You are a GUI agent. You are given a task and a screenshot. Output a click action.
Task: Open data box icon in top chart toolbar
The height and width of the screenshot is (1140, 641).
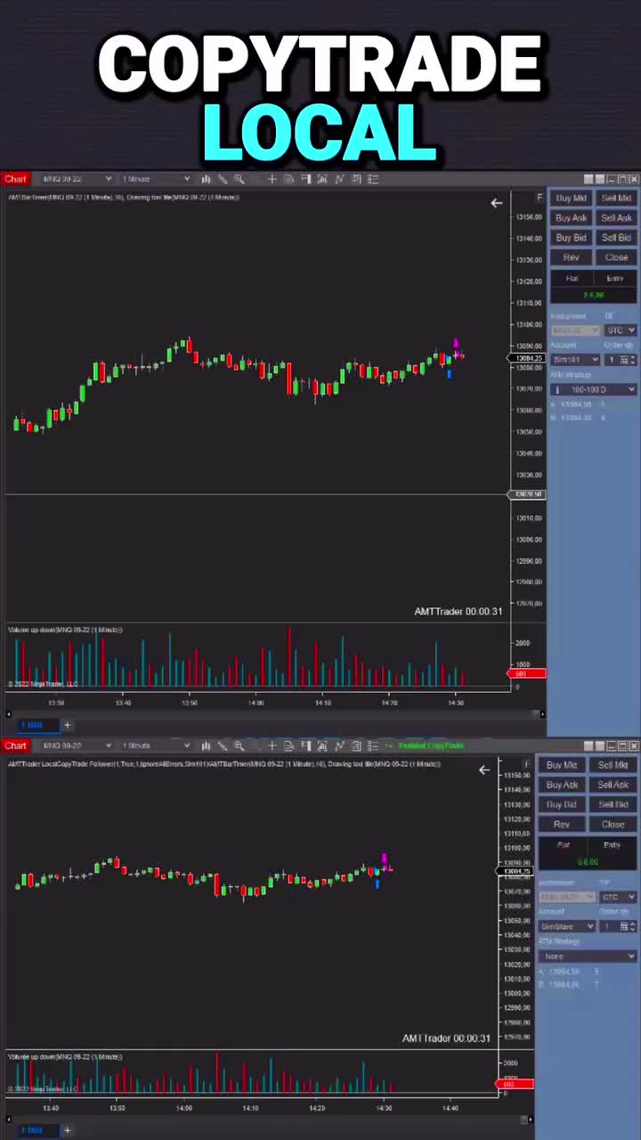289,179
